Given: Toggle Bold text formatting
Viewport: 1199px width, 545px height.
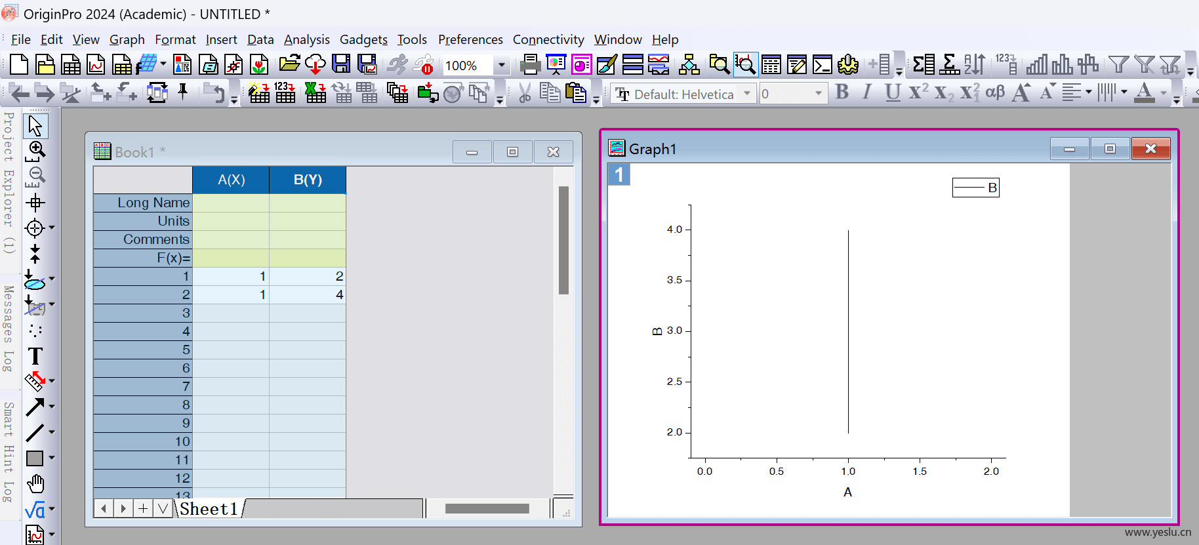Looking at the screenshot, I should coord(842,92).
